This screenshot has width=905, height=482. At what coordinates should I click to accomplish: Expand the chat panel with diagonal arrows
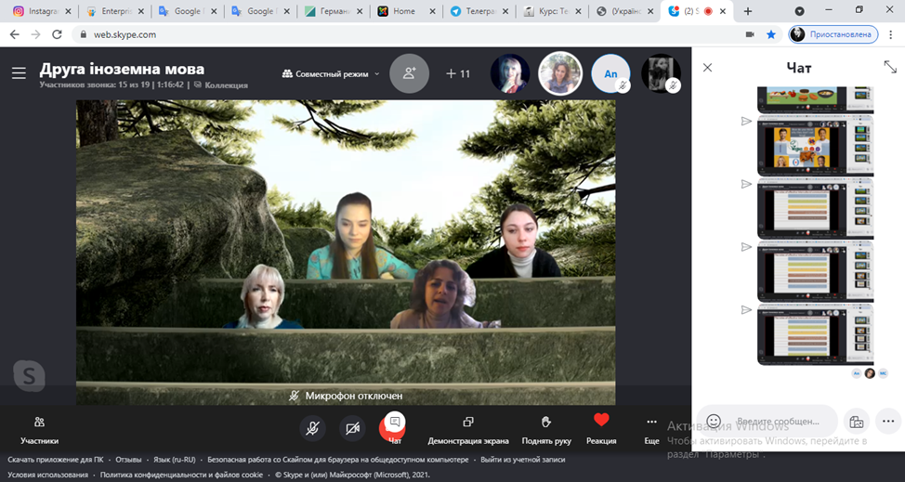(889, 68)
